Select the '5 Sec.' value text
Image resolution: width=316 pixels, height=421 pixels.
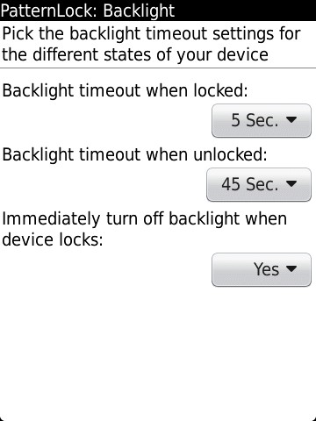(x=255, y=120)
